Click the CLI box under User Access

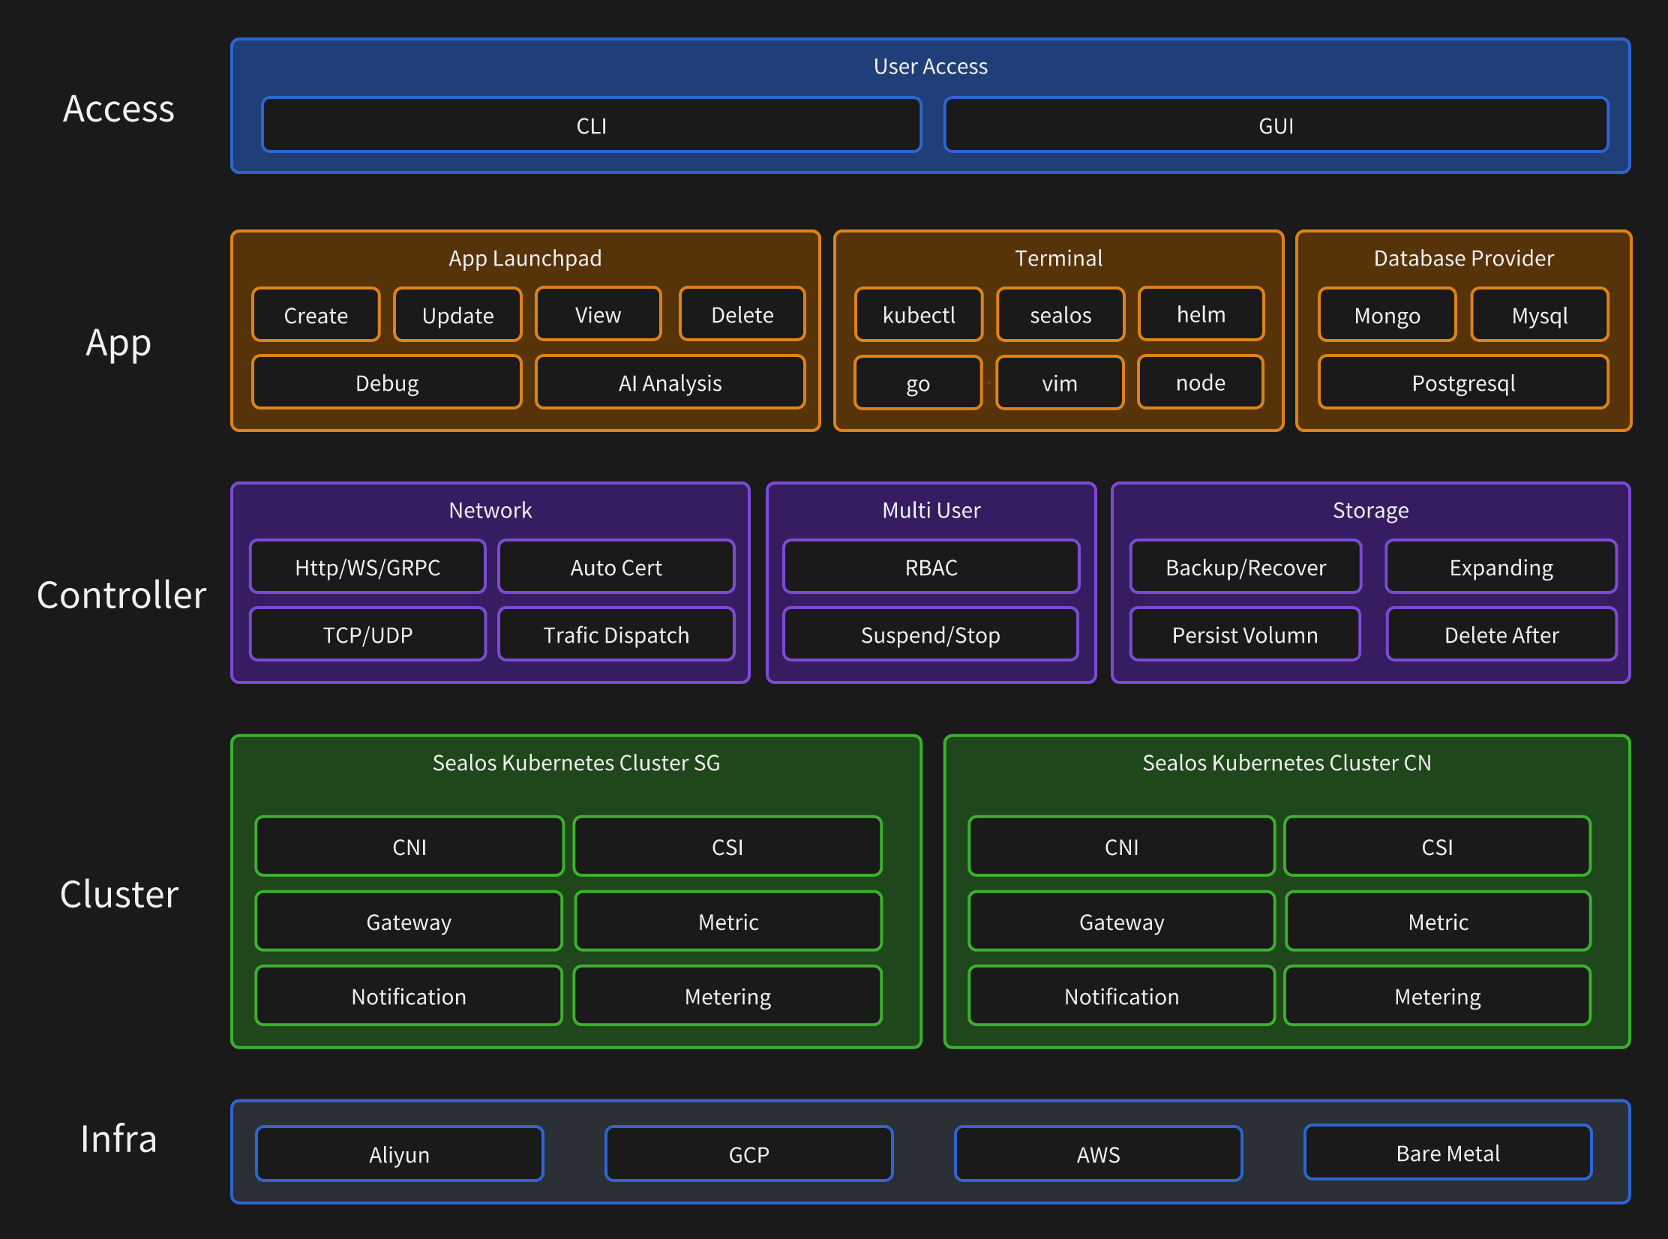pos(591,125)
